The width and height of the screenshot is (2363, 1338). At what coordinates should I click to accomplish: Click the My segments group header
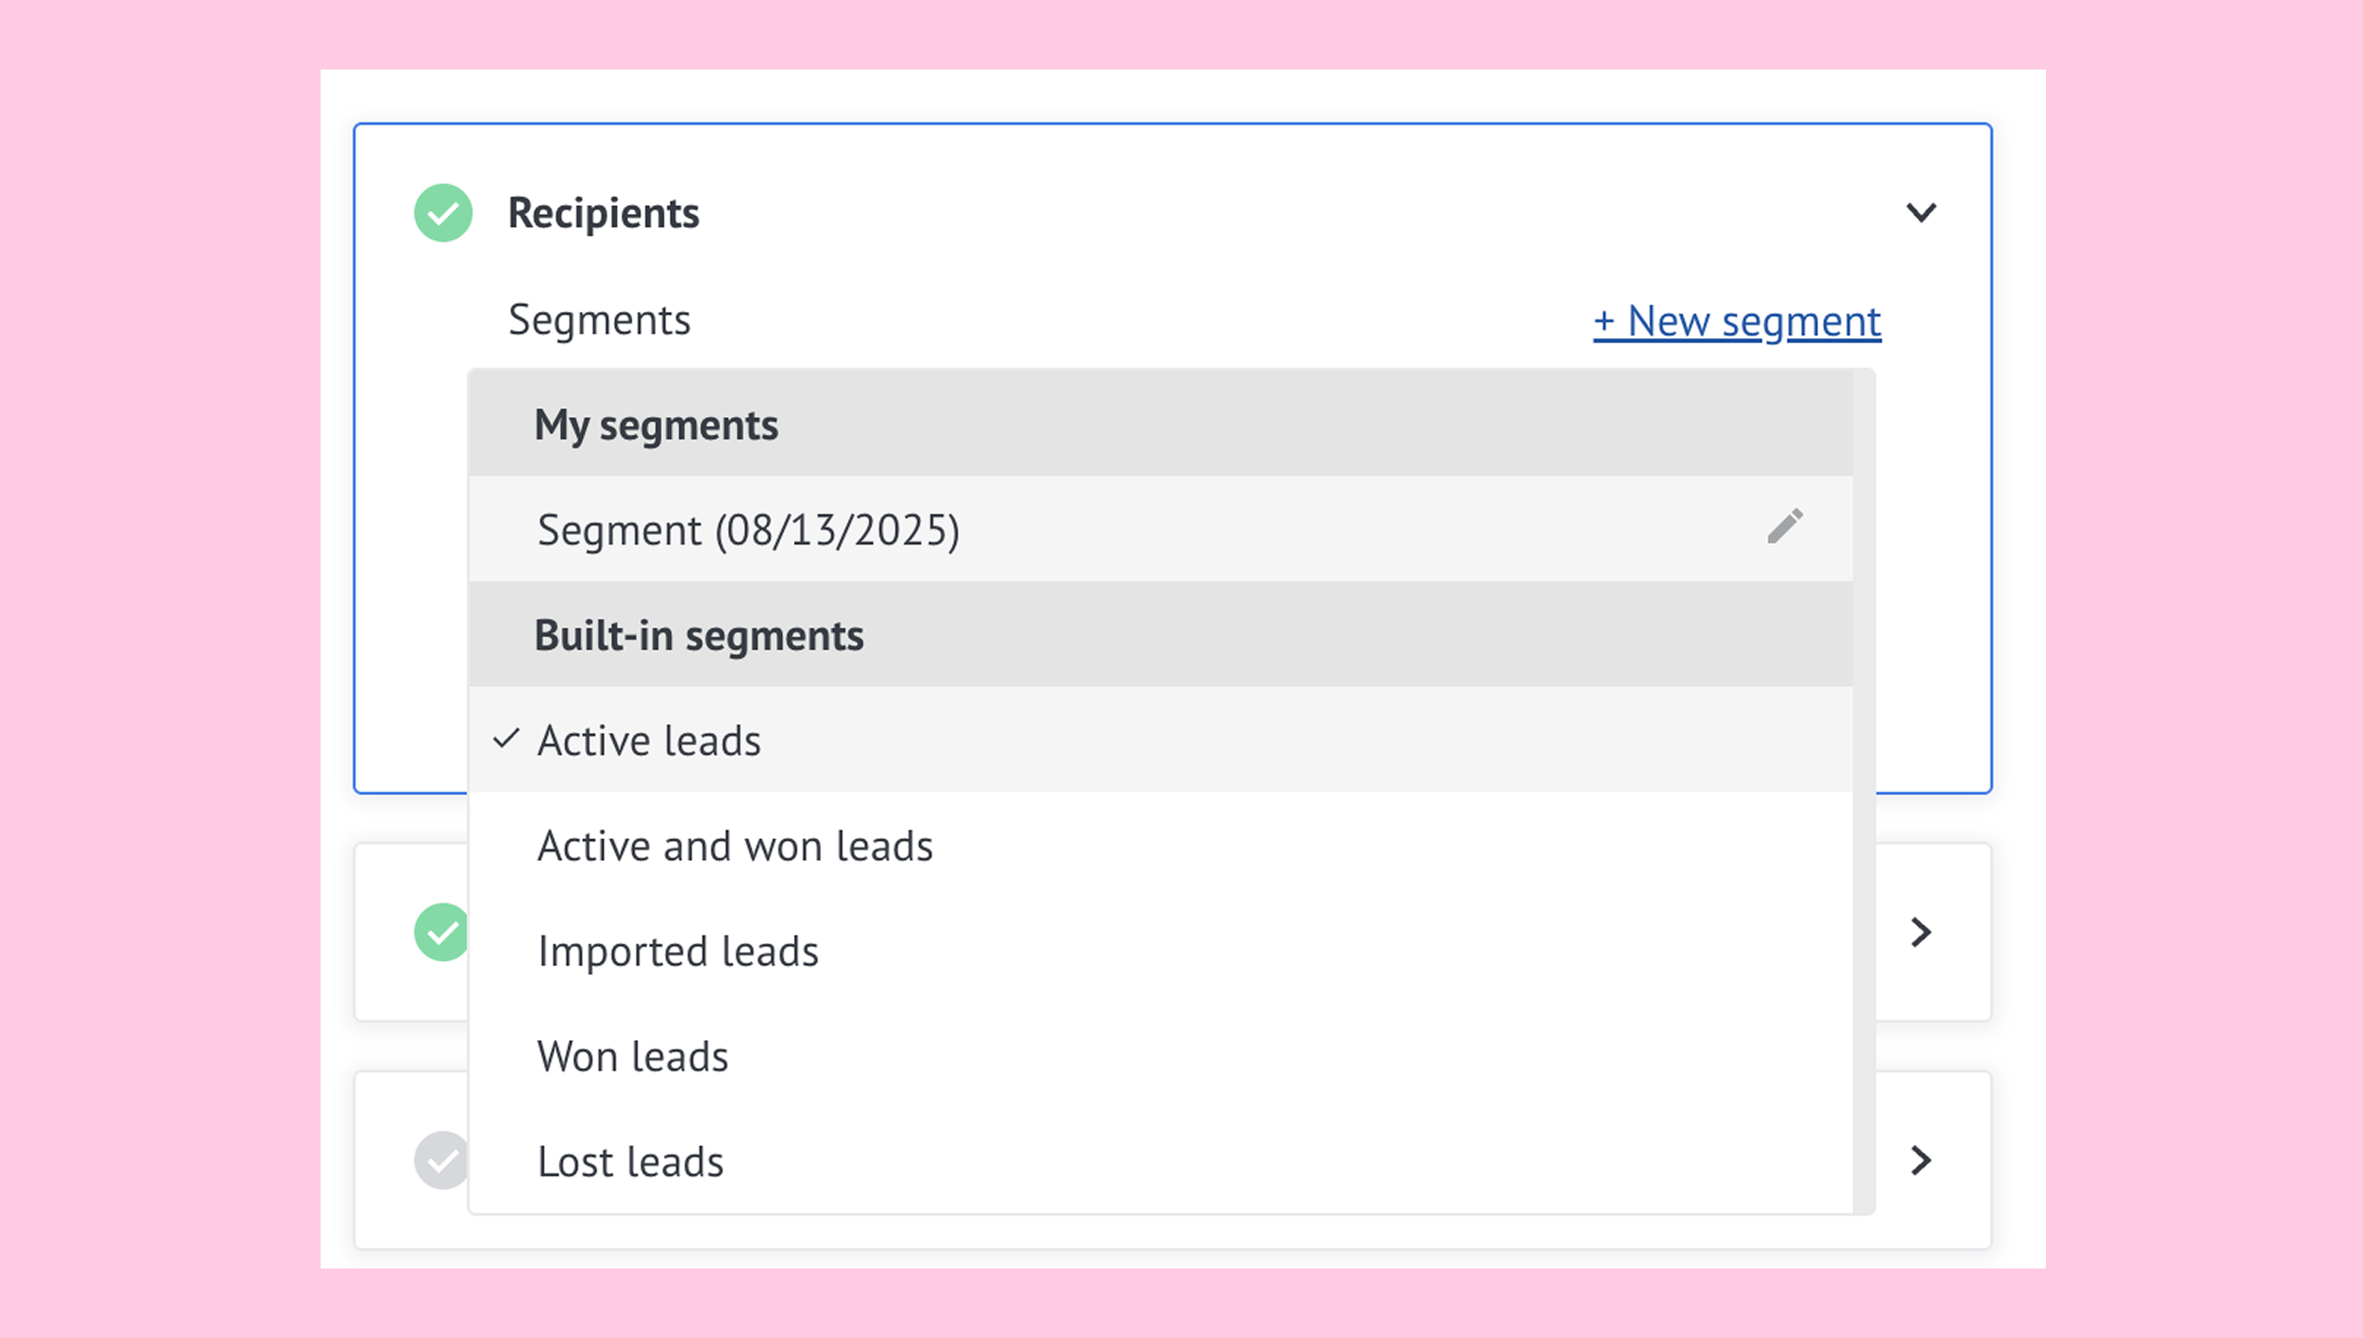tap(656, 426)
